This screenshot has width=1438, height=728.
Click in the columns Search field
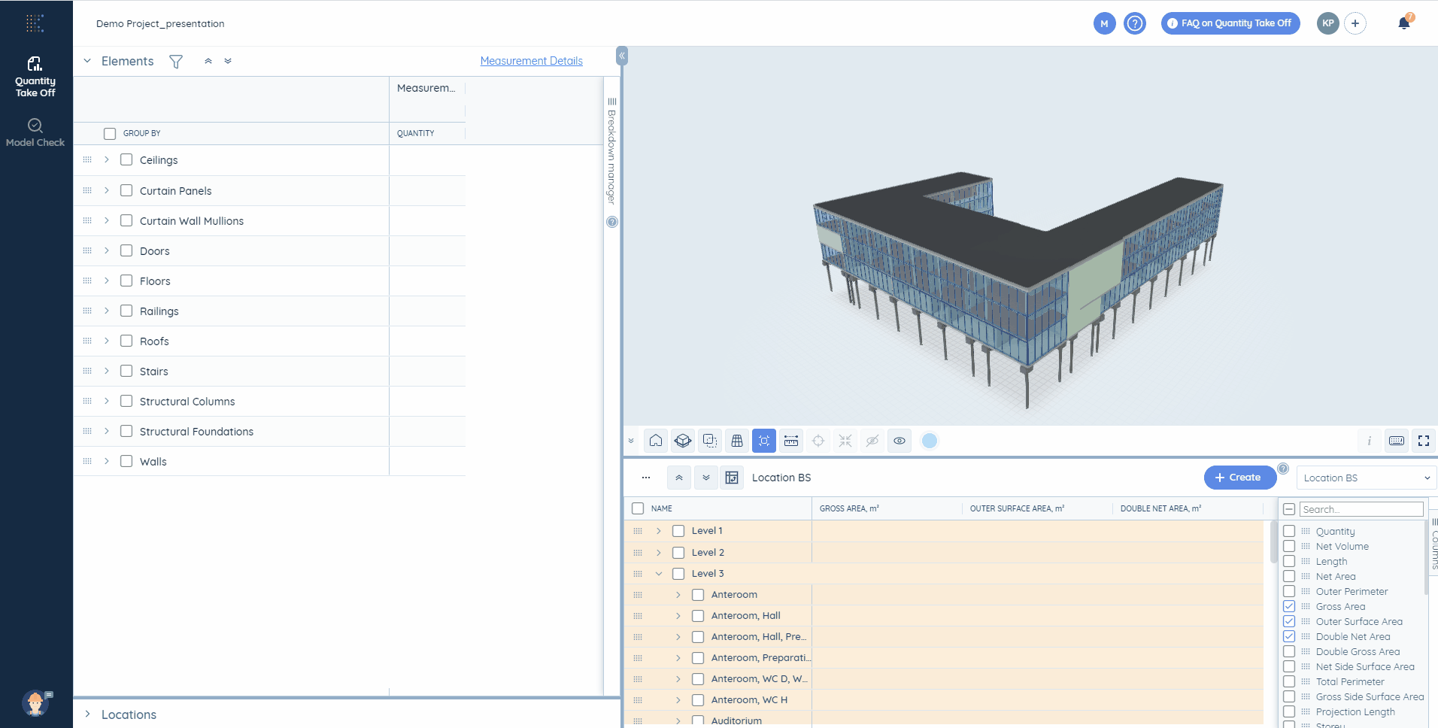(1361, 509)
